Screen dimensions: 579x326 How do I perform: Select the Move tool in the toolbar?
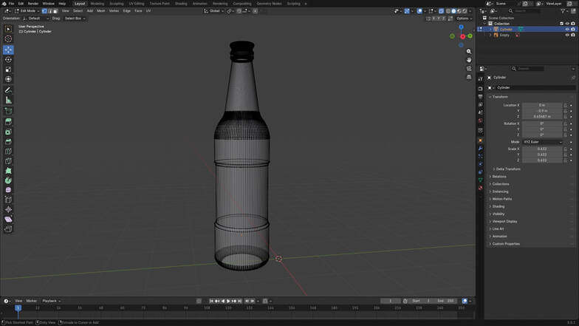tap(8, 50)
